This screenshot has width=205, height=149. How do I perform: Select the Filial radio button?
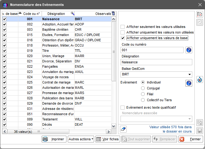pyautogui.click(x=143, y=94)
